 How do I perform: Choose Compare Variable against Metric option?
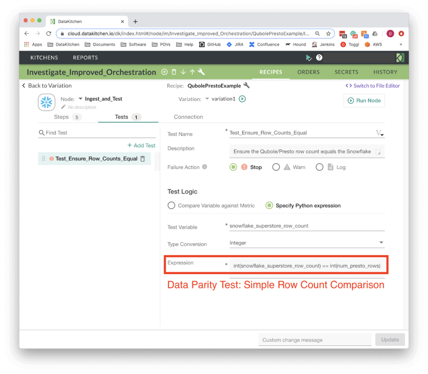pos(171,206)
